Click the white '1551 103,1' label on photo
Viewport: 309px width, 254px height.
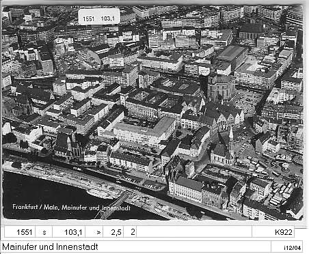[x=99, y=17]
